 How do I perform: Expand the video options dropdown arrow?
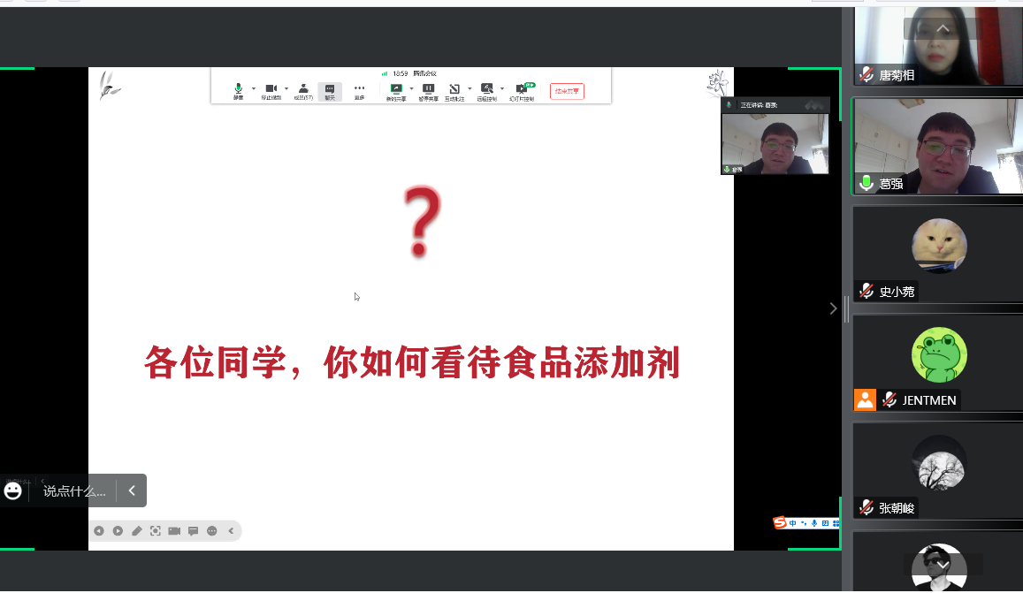coord(286,88)
